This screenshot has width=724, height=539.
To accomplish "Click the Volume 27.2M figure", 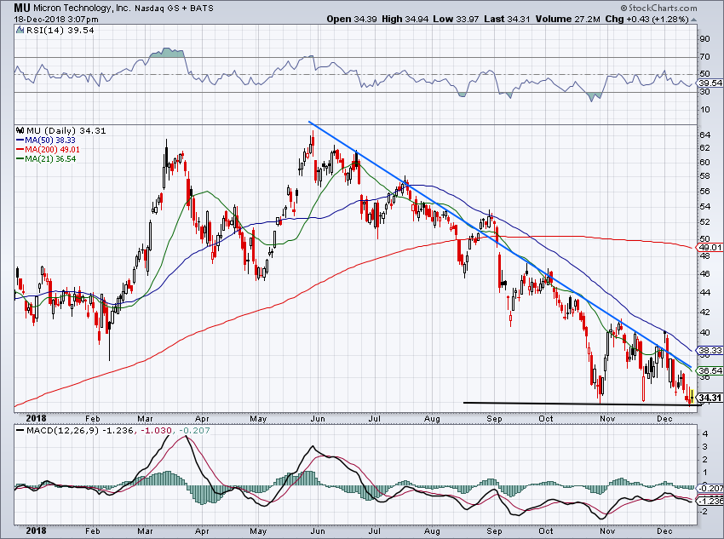I will click(568, 19).
